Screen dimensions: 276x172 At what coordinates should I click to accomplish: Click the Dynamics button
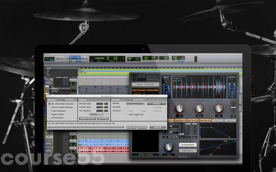click(188, 145)
